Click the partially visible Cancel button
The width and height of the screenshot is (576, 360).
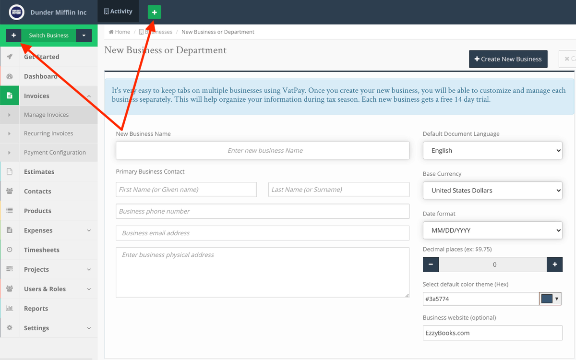[567, 59]
